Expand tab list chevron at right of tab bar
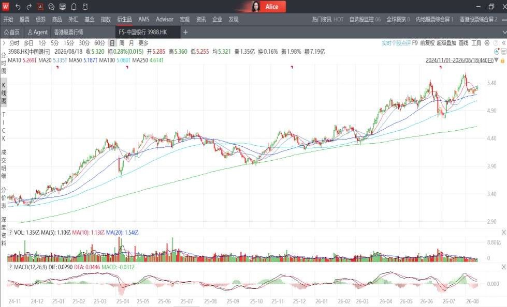507x307 pixels. [x=504, y=32]
